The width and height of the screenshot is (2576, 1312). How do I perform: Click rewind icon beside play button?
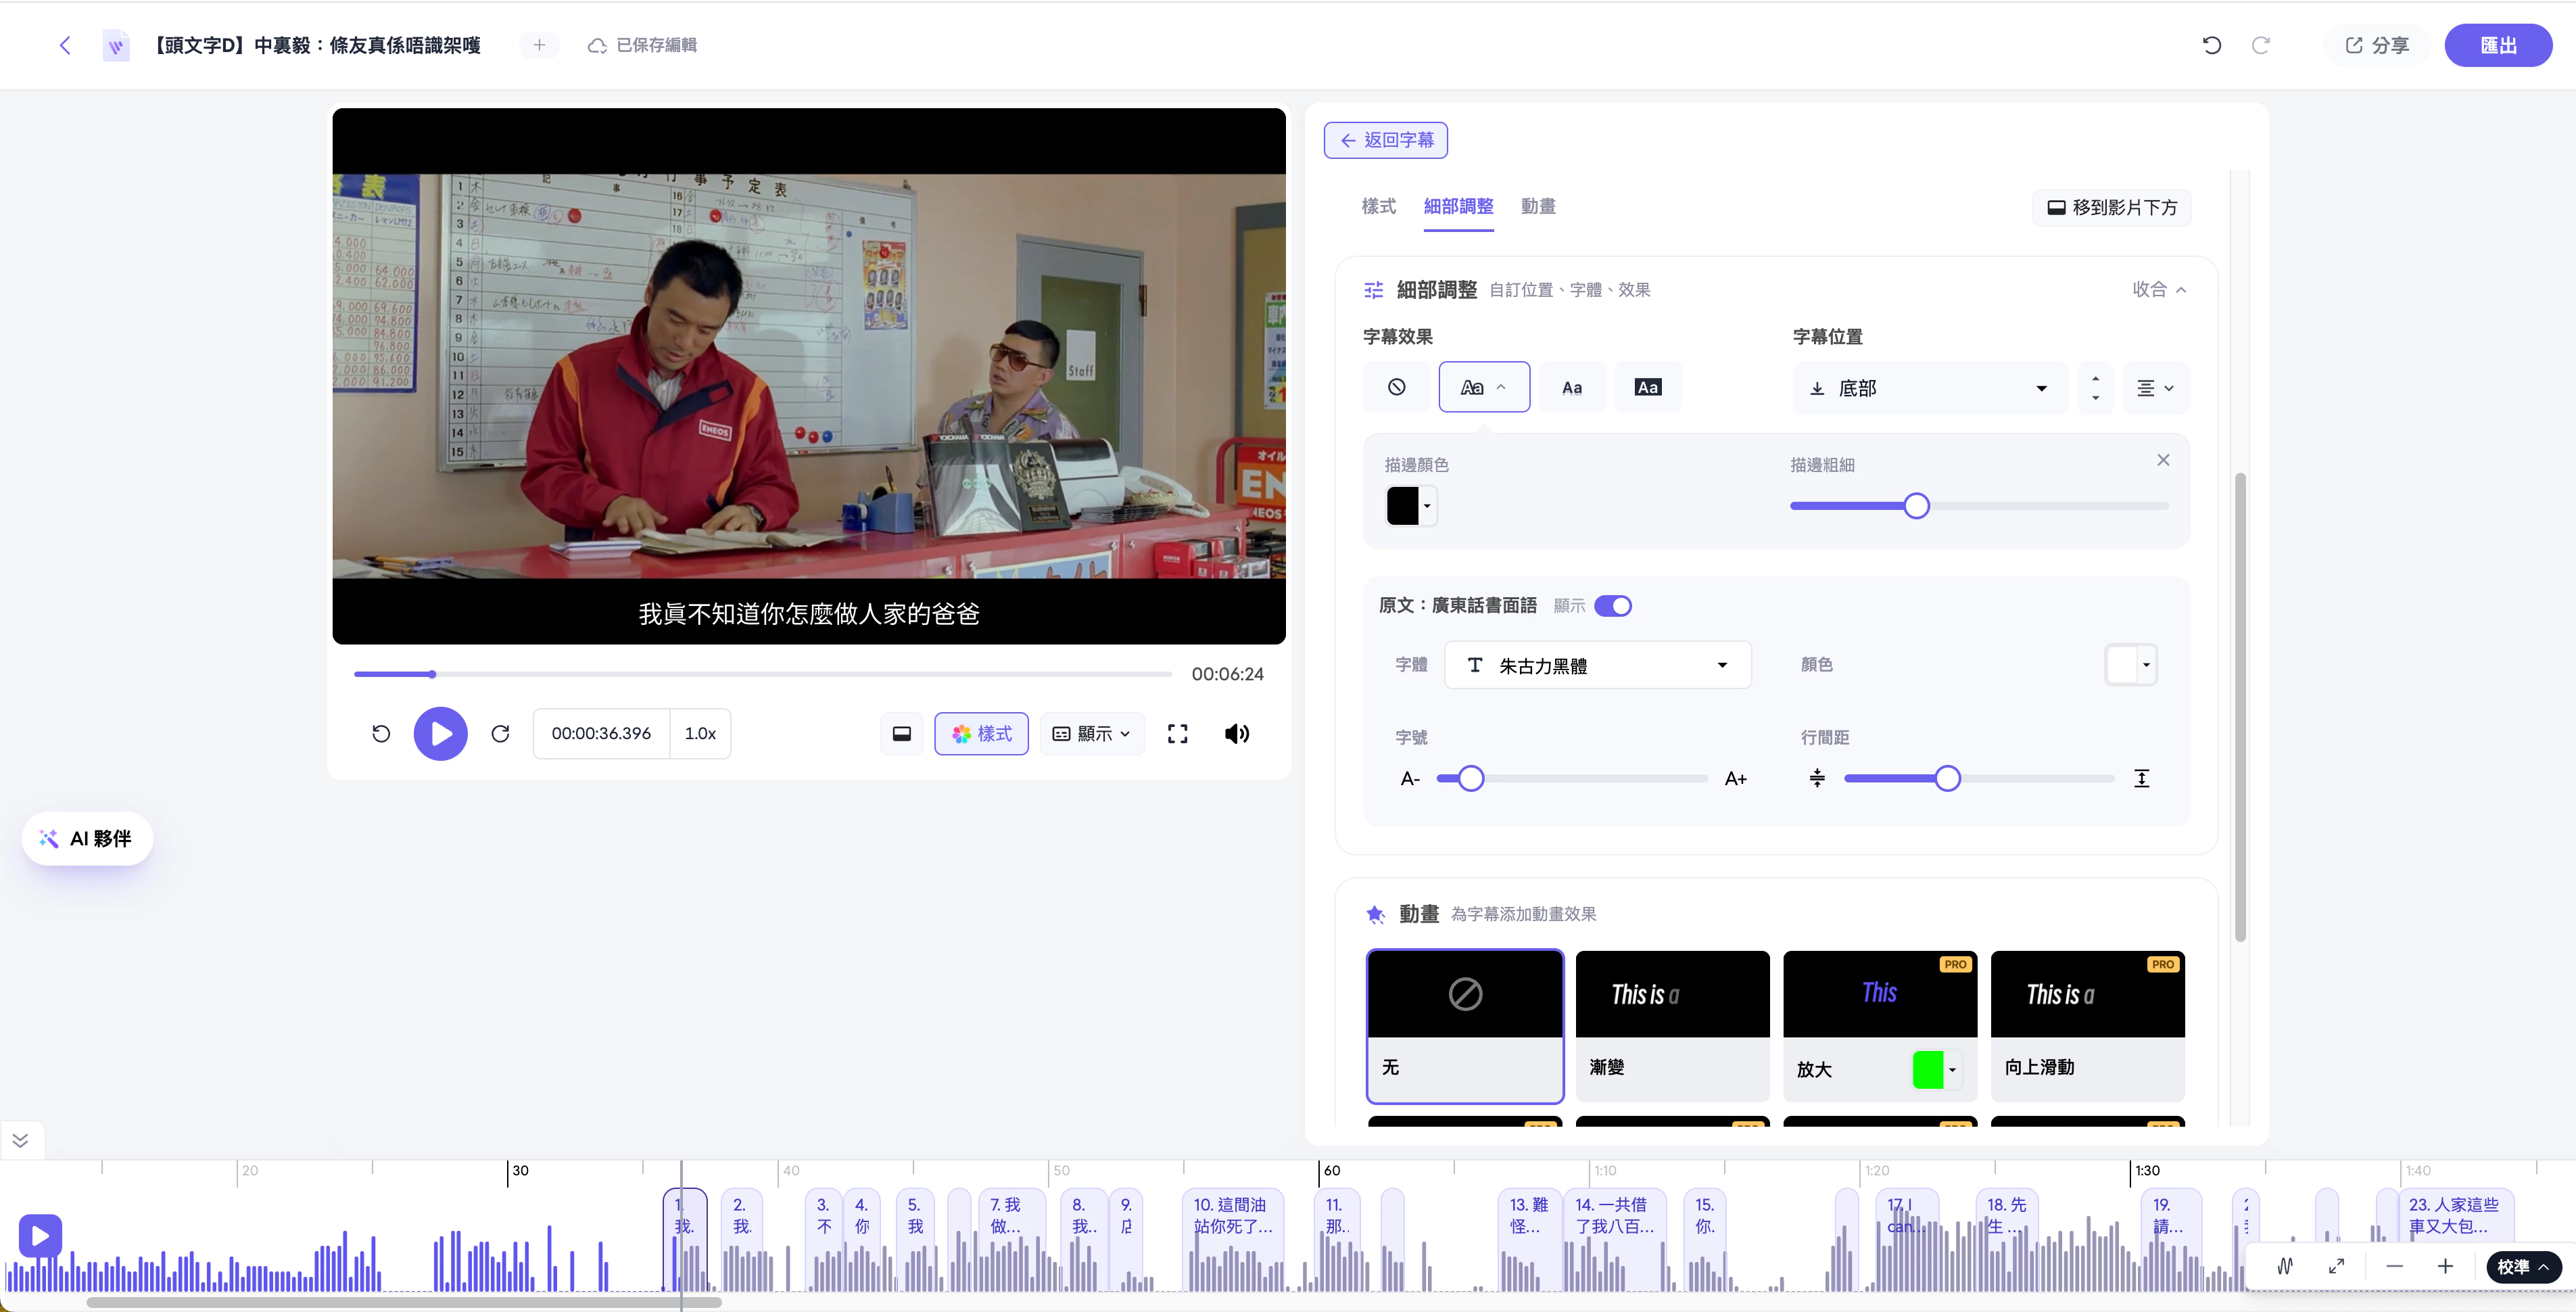381,733
